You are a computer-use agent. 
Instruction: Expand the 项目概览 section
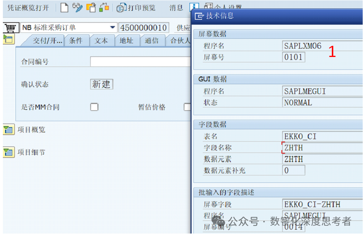coord(8,130)
